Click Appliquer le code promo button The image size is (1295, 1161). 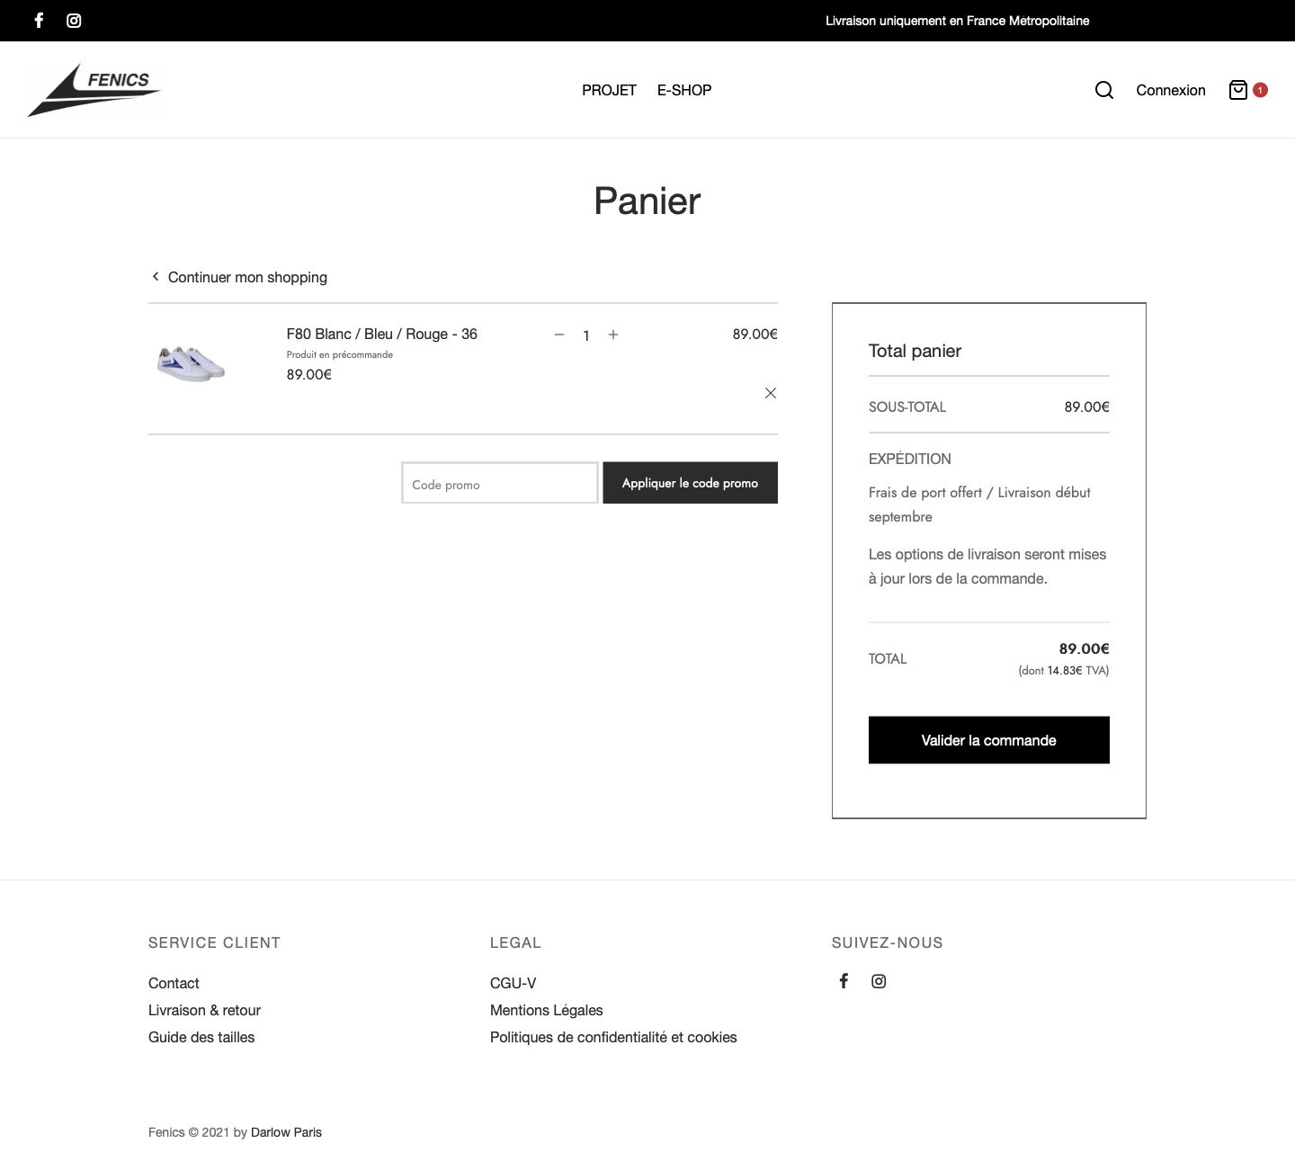(x=690, y=483)
